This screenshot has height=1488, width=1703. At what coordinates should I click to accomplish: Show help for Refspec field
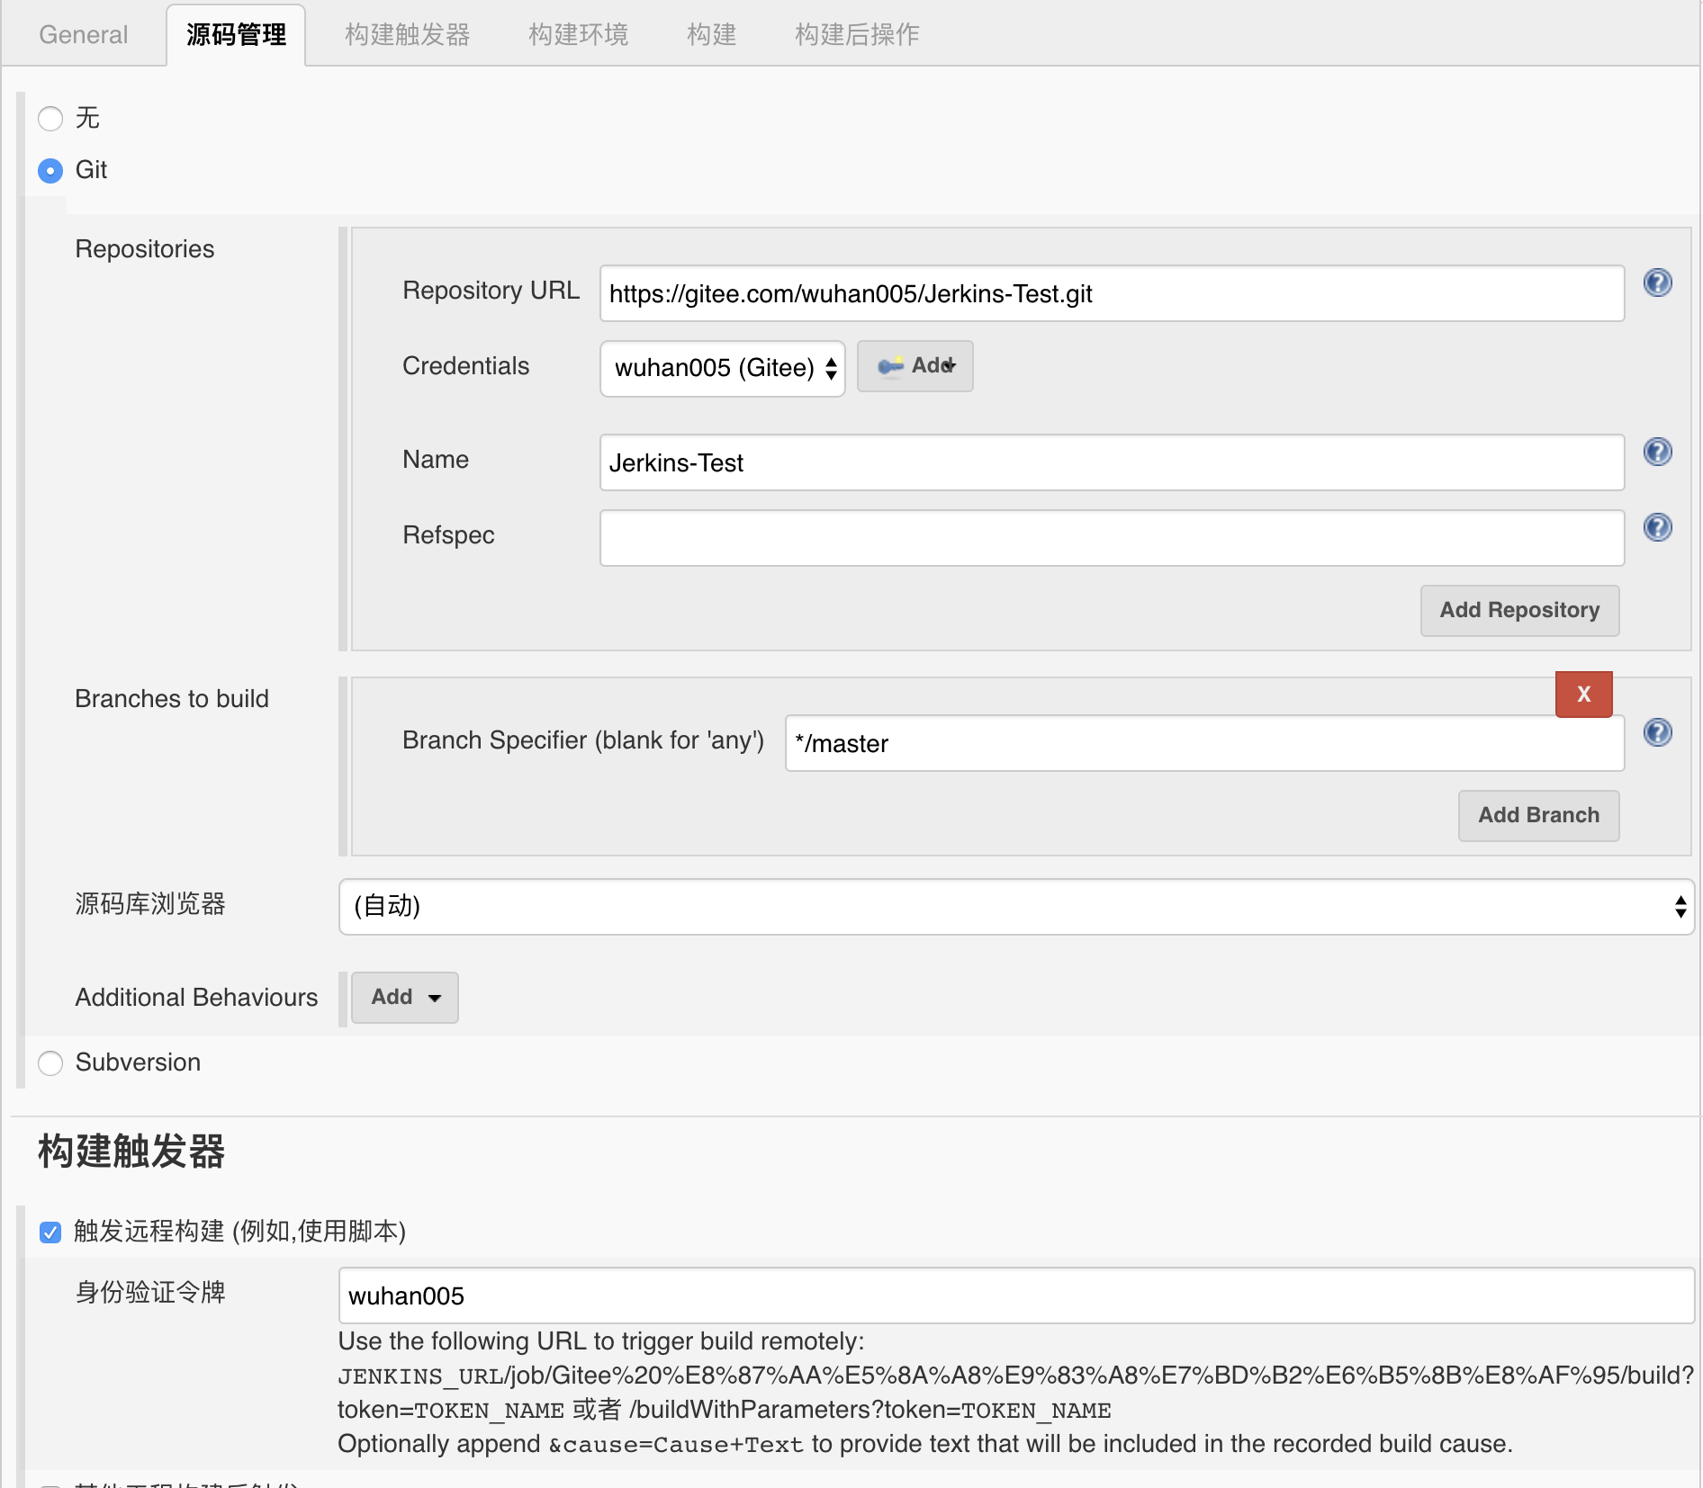click(1657, 527)
